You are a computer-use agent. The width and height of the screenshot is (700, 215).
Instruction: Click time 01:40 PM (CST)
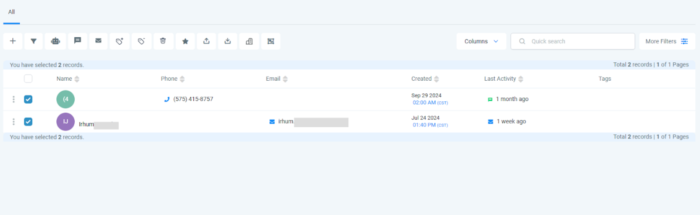tap(430, 125)
